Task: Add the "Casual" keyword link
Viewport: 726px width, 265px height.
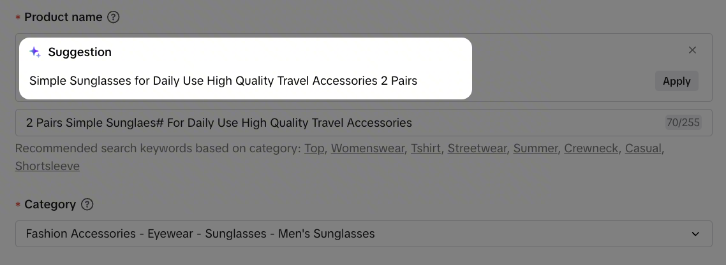Action: click(x=644, y=148)
